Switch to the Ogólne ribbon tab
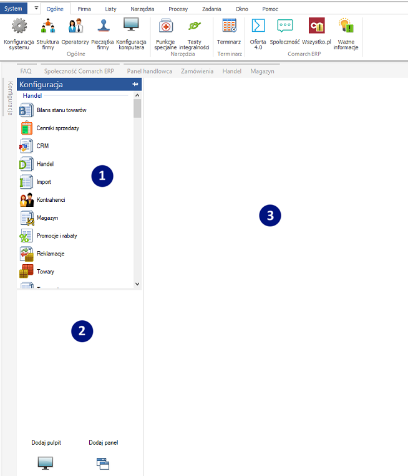The image size is (408, 476). tap(55, 9)
